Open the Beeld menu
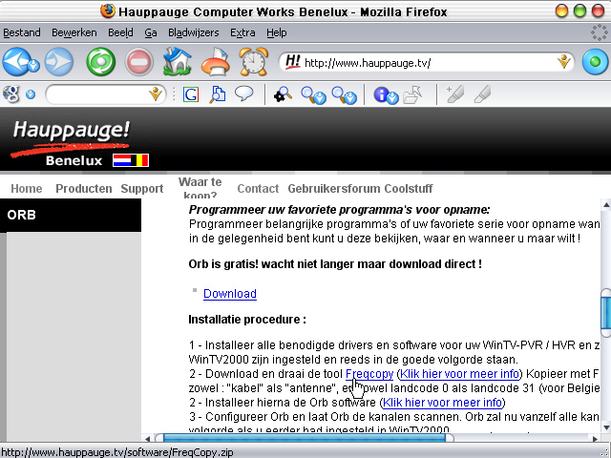Viewport: 611px width, 458px height. tap(120, 32)
